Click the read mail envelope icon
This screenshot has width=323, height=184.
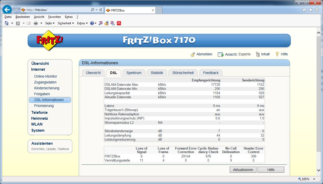(29, 23)
